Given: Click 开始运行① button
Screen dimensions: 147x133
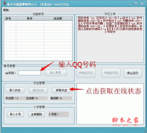Looking at the screenshot, I should (x=86, y=73).
